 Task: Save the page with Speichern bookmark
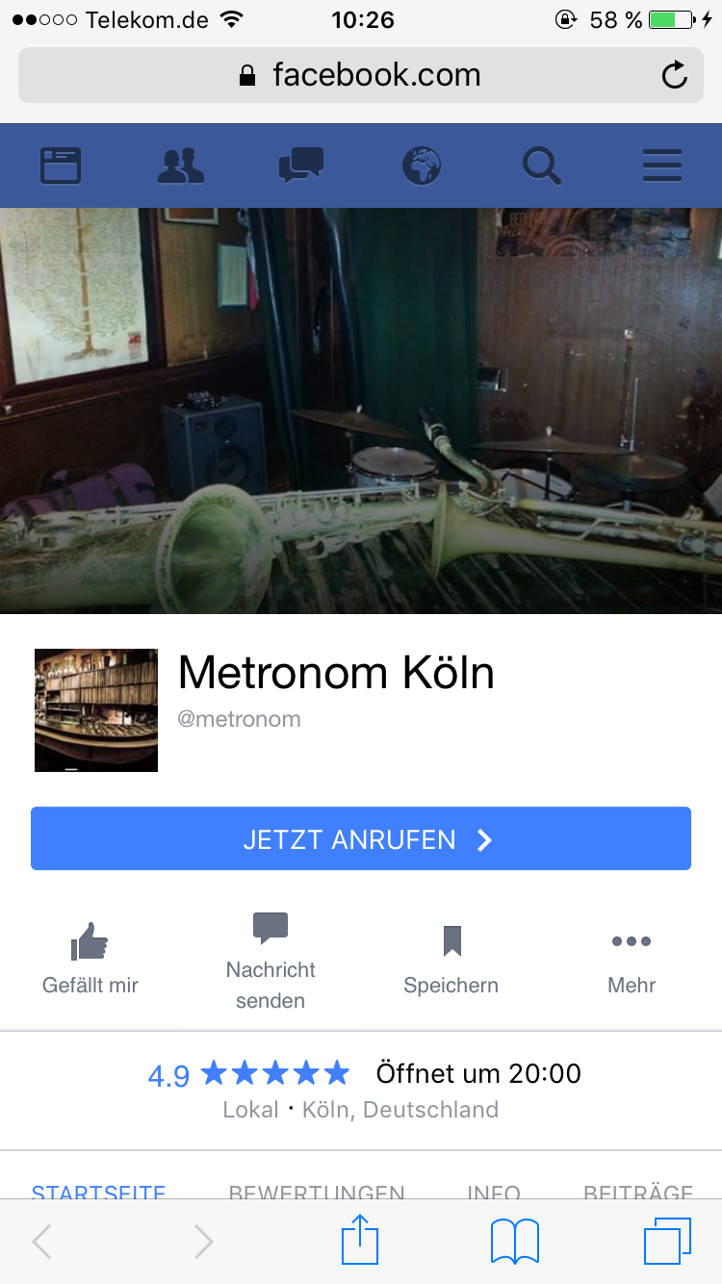(451, 959)
